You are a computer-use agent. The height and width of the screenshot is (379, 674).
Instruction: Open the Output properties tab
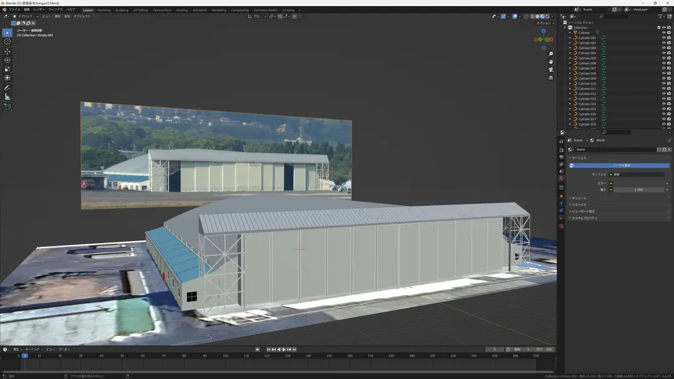pyautogui.click(x=562, y=157)
